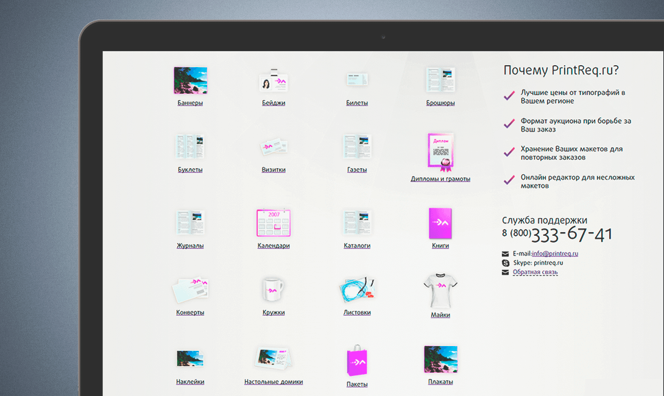Follow the Бейджи text link

[274, 103]
